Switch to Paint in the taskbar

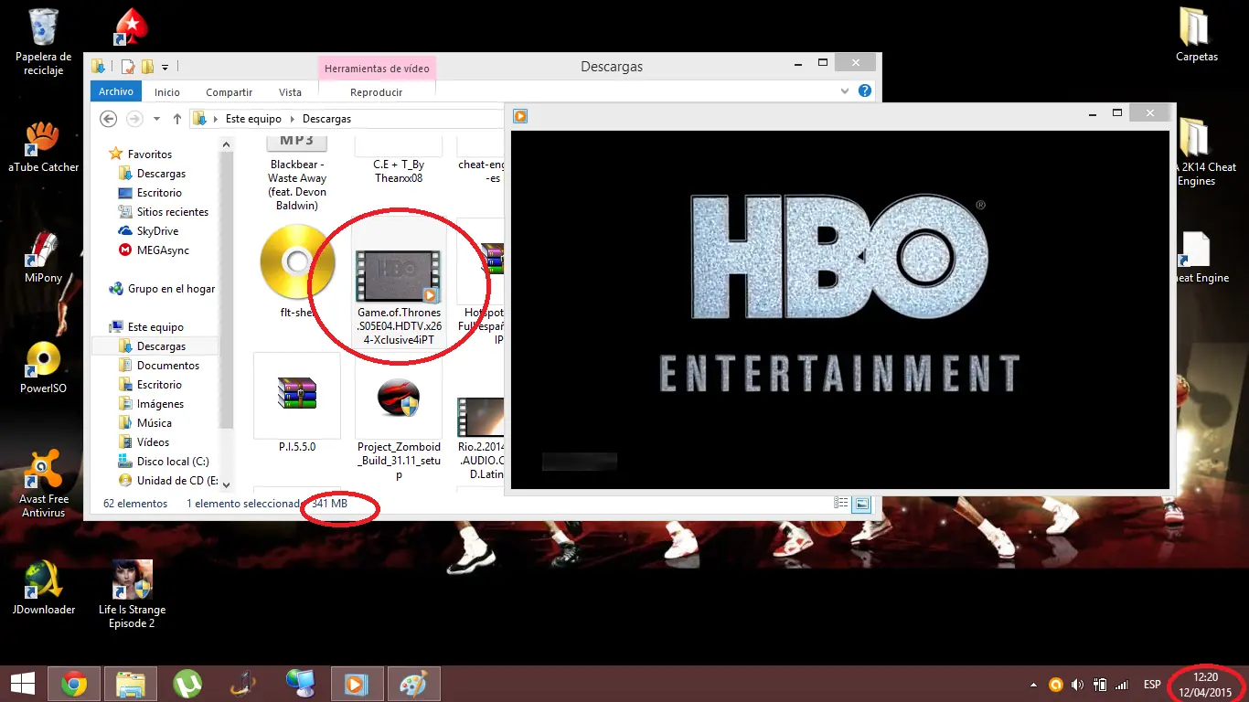pyautogui.click(x=414, y=684)
